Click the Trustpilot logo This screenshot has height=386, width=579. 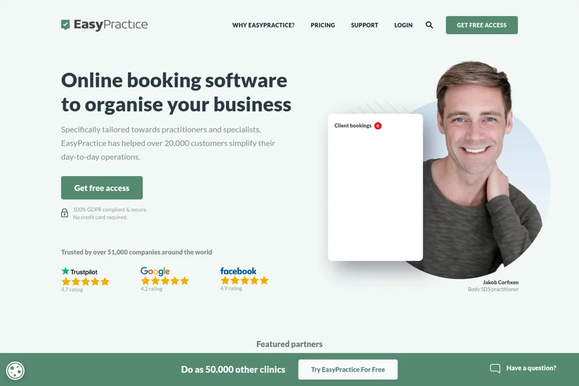pos(80,271)
